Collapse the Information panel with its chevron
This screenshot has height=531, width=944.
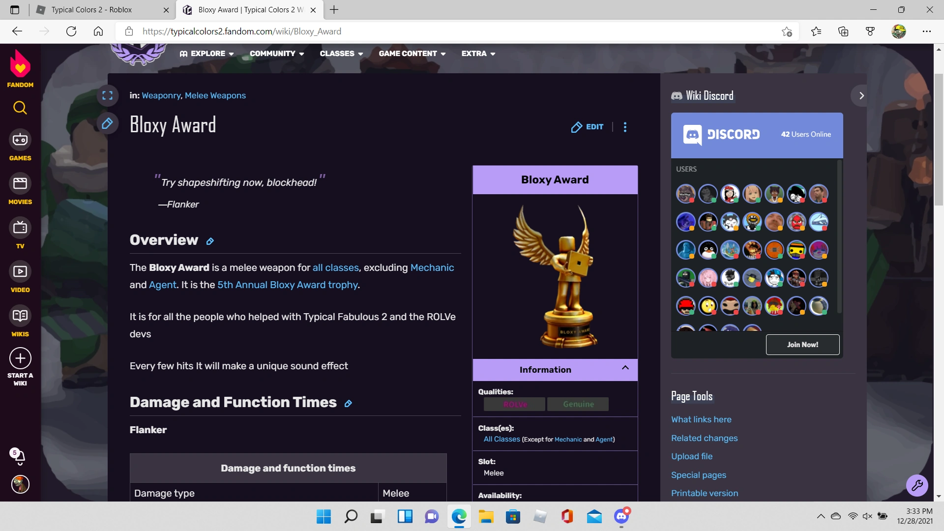pyautogui.click(x=625, y=368)
